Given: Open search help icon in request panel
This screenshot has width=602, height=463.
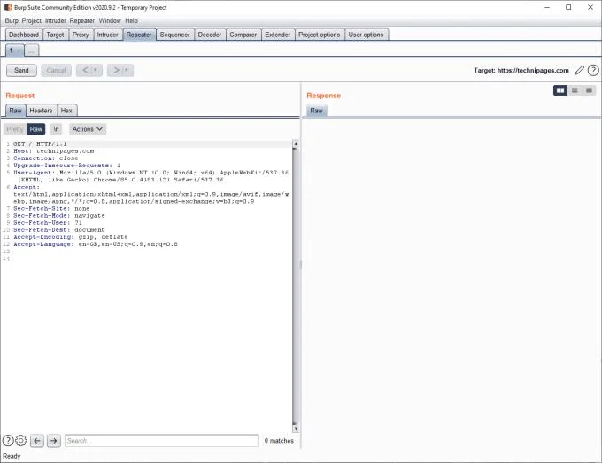Looking at the screenshot, I should (8, 440).
